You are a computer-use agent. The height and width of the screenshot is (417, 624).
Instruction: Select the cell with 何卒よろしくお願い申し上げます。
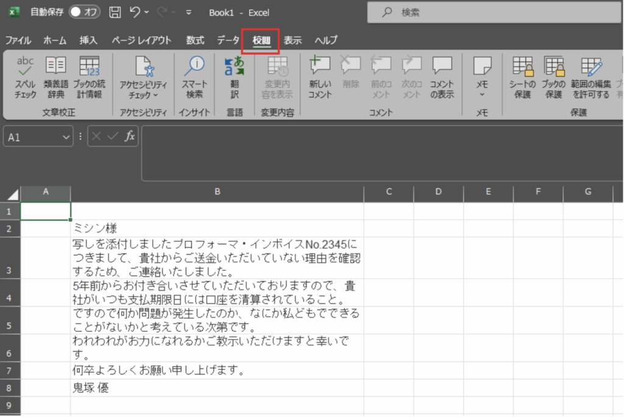tap(218, 371)
